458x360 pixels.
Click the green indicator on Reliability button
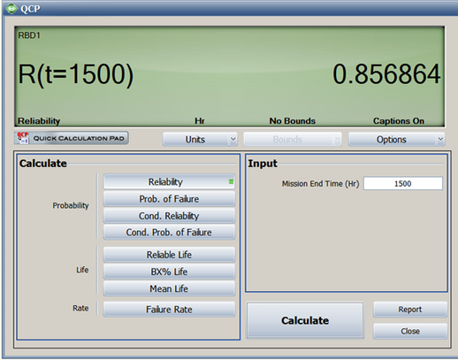coord(231,181)
